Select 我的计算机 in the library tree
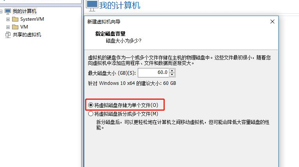Image resolution: width=299 pixels, height=167 pixels. (25, 11)
